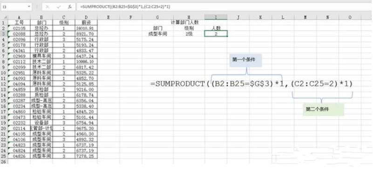This screenshot has width=373, height=169.
Task: Select the 工号 header cell A1
Action: (19, 23)
